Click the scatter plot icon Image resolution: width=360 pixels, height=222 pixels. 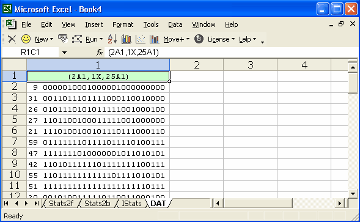point(141,39)
